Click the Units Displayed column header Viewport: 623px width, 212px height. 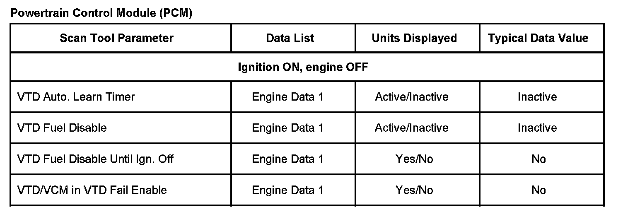414,38
